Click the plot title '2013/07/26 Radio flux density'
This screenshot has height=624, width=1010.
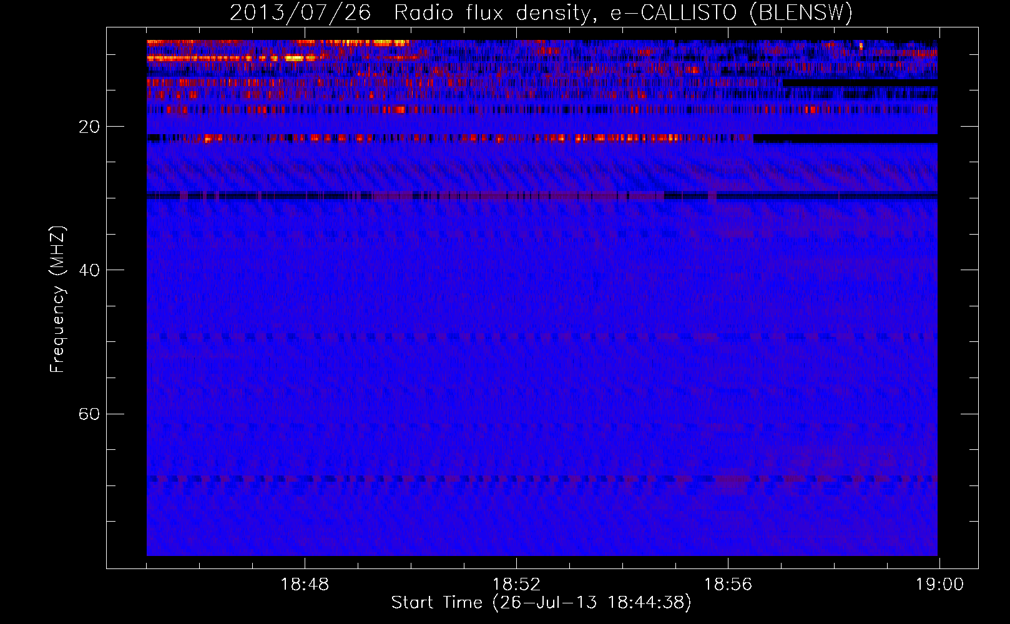click(x=541, y=12)
